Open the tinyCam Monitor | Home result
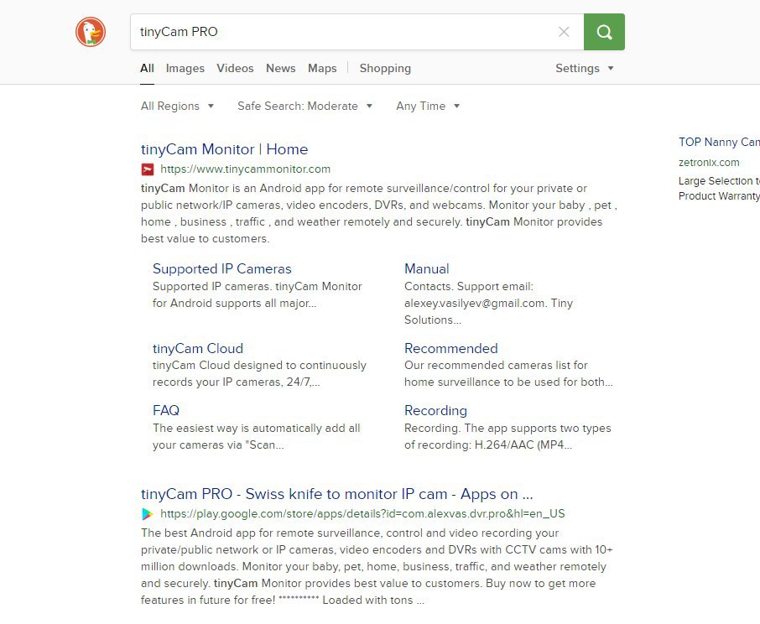The height and width of the screenshot is (624, 760). [x=225, y=149]
